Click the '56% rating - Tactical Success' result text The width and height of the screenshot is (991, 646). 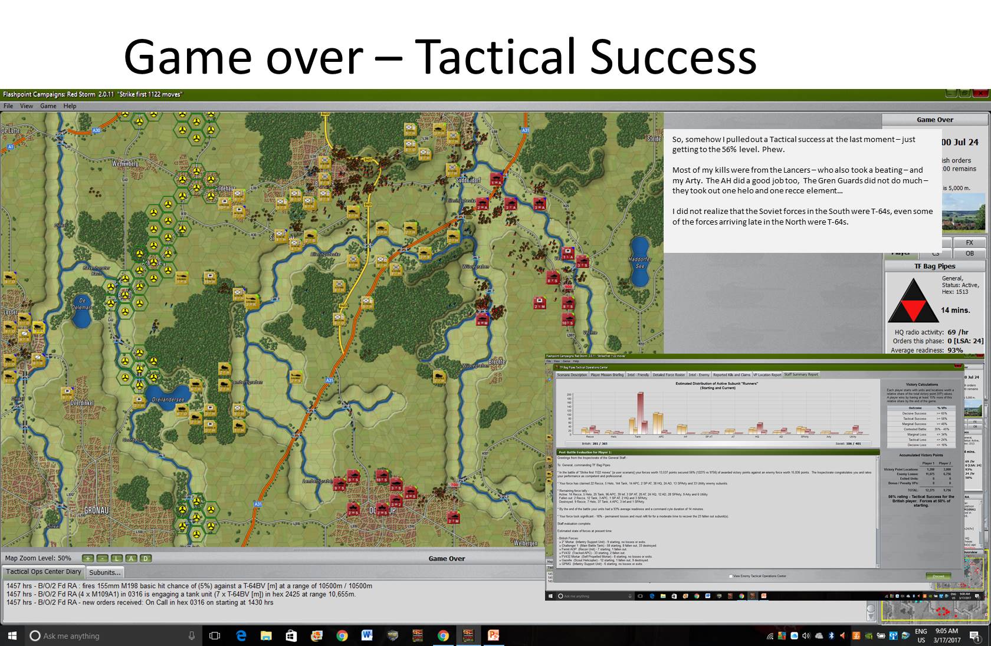(x=921, y=500)
